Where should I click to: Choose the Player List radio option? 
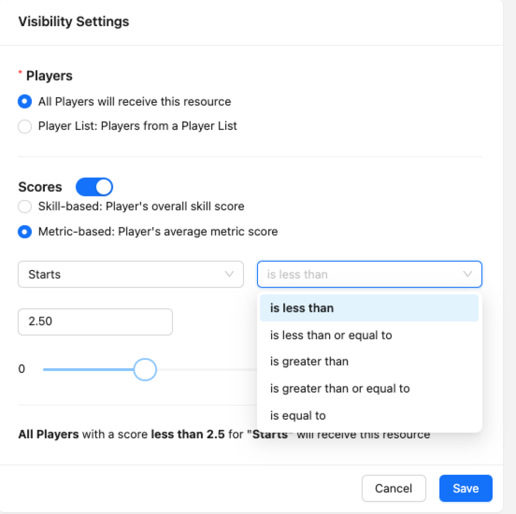point(25,126)
